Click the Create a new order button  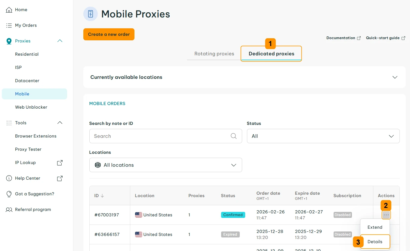[x=109, y=34]
